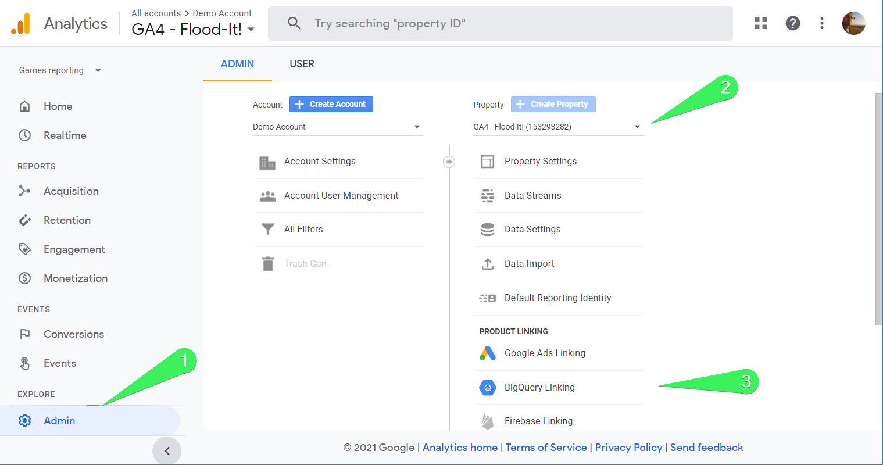Open Property Settings
Viewport: 883px width, 465px height.
point(541,162)
